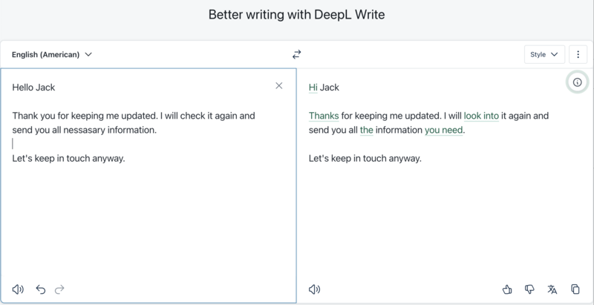Undo the last edit in source panel
Viewport: 594px width, 305px height.
coord(41,289)
